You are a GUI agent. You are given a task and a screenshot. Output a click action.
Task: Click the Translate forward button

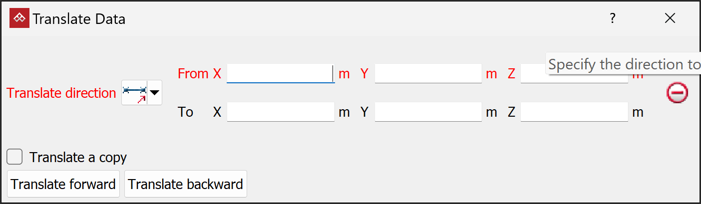63,184
